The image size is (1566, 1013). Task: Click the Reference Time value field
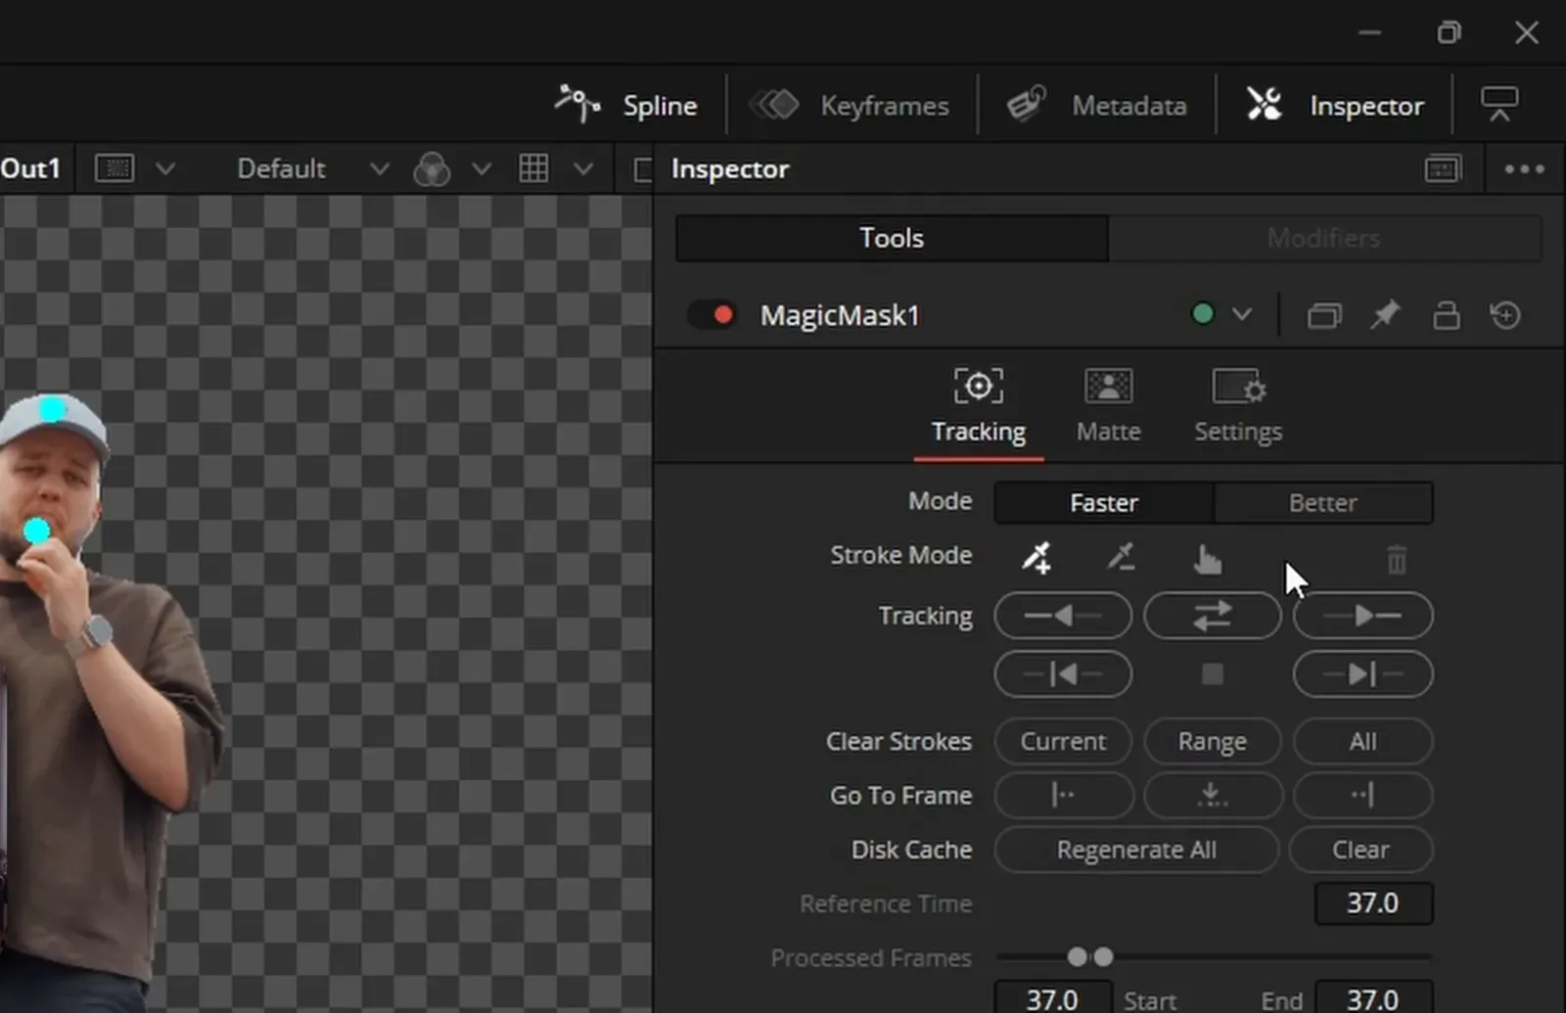(x=1373, y=902)
